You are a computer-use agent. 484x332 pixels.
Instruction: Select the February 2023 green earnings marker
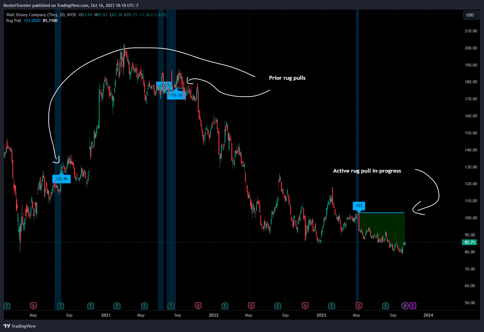pos(332,306)
